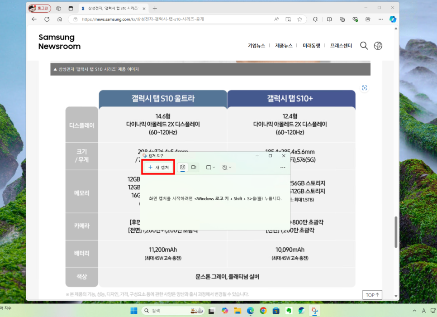The height and width of the screenshot is (317, 437).
Task: Click the page vertical scrollbar thumb
Action: pyautogui.click(x=396, y=232)
